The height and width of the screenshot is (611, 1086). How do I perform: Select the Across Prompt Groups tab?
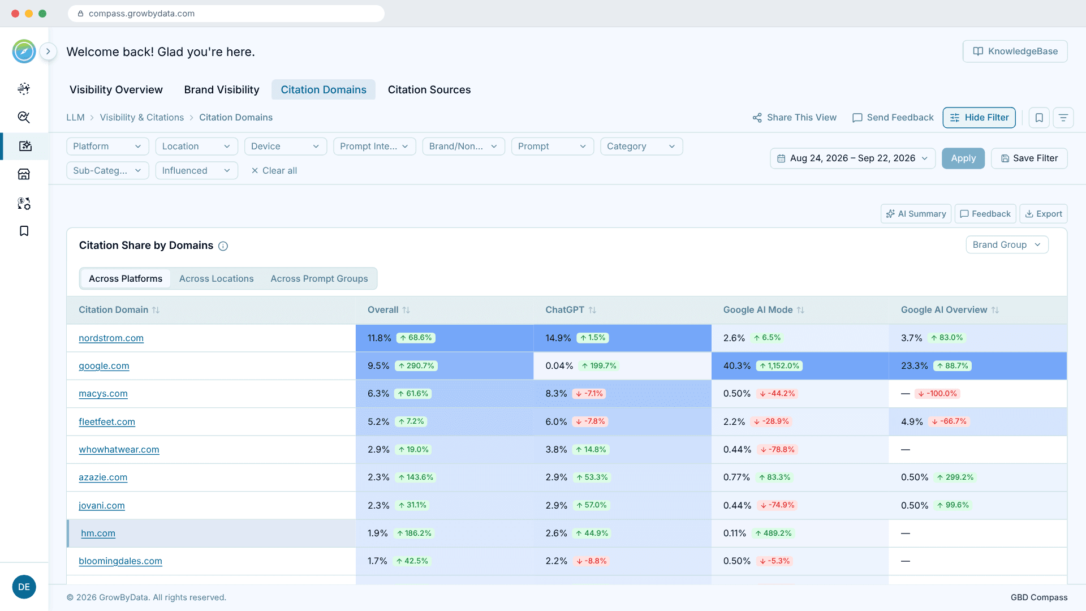[319, 279]
